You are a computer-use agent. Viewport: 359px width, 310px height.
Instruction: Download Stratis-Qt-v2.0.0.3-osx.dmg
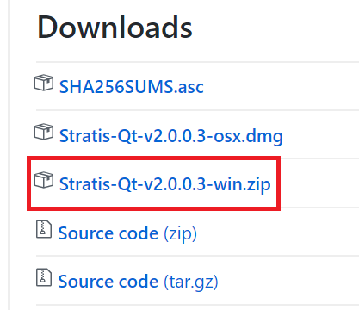(x=171, y=136)
